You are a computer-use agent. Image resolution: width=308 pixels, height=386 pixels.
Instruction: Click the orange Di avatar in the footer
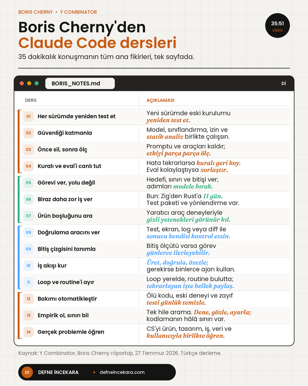pyautogui.click(x=27, y=372)
